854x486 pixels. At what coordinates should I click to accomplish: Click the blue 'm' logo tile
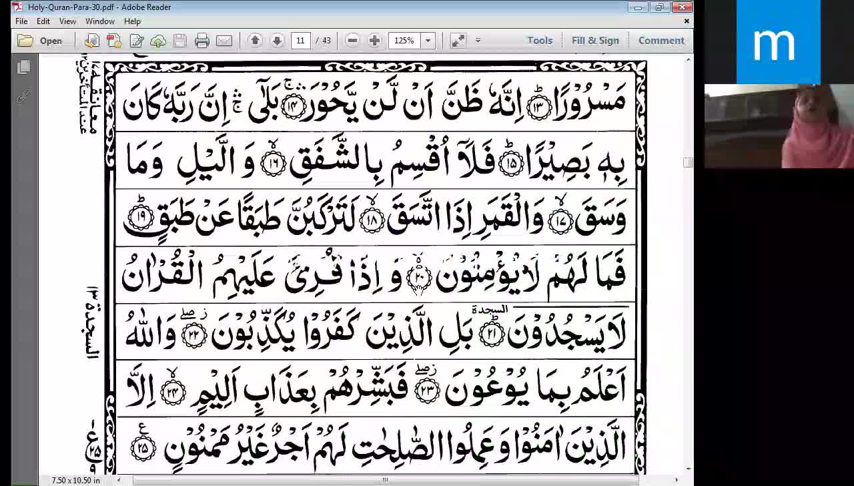pyautogui.click(x=779, y=42)
